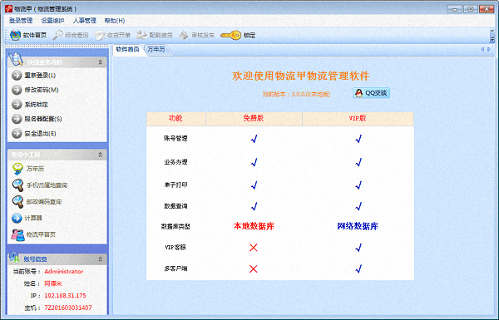Switch to the 万年历 tab
The height and width of the screenshot is (320, 499).
(x=156, y=49)
